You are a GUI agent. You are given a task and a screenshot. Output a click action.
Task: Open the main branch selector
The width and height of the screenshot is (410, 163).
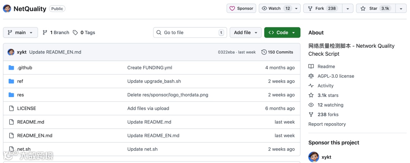point(20,33)
